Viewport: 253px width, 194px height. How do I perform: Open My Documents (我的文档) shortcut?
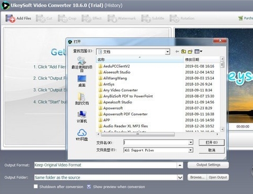(x=82, y=99)
